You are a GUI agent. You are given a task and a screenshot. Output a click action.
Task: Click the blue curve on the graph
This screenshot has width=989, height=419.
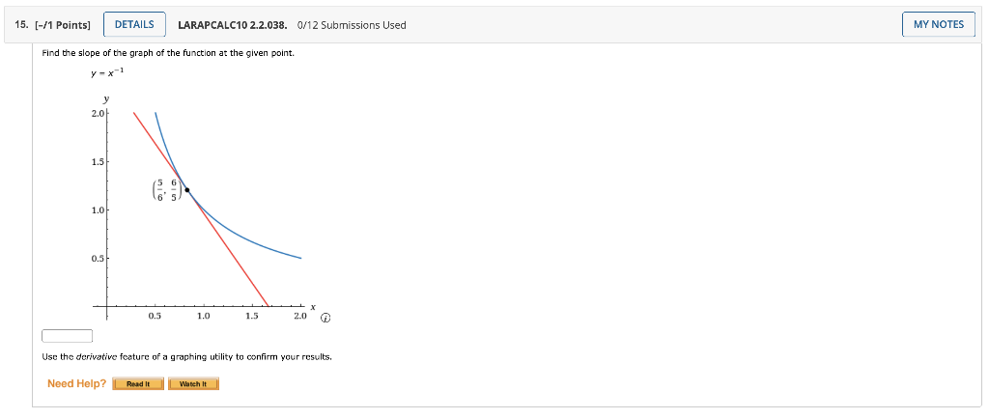pos(251,238)
